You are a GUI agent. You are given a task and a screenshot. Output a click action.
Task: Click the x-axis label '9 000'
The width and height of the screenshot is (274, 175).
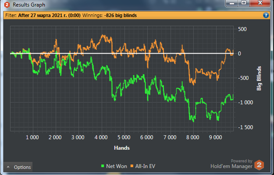[x=215, y=137]
